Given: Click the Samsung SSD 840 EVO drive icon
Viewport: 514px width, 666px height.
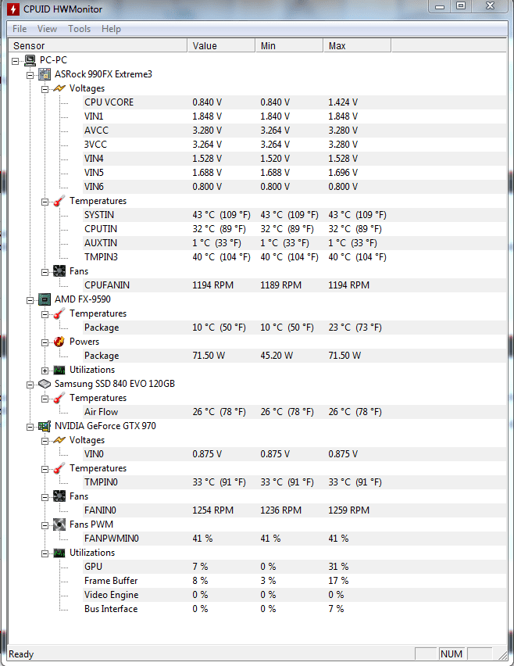Looking at the screenshot, I should pos(45,384).
